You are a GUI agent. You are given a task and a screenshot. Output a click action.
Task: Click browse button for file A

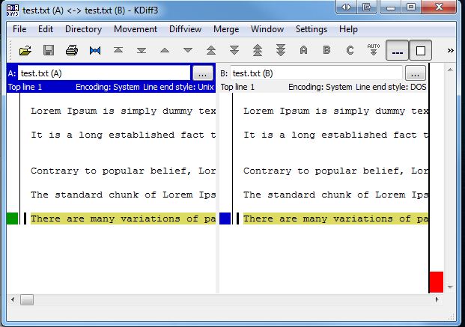(203, 73)
